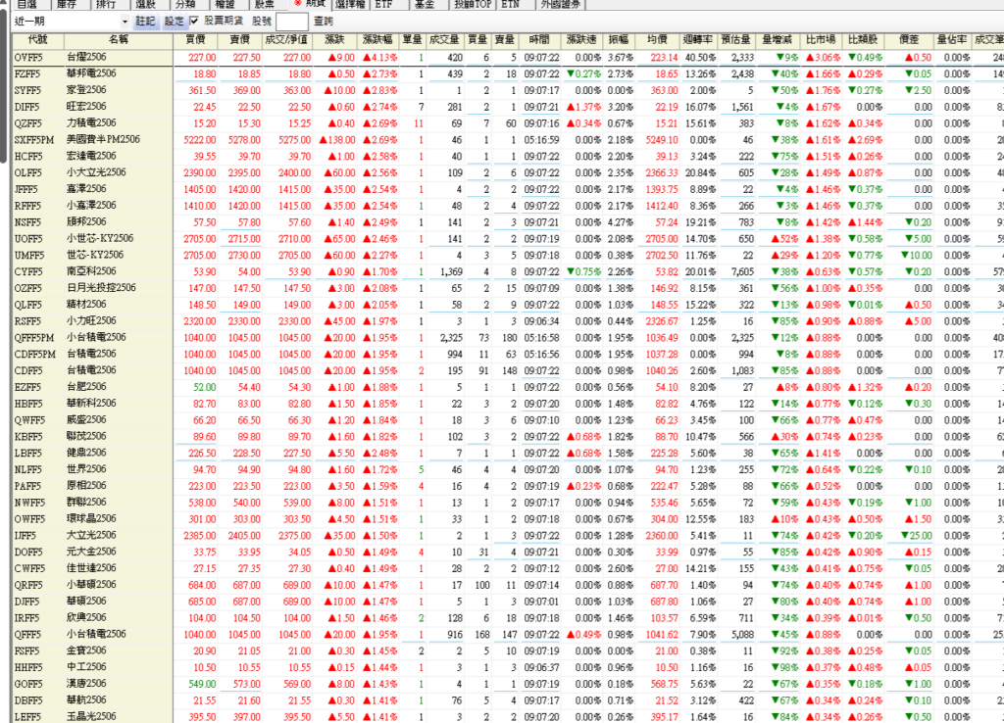This screenshot has height=723, width=1004.
Task: Click the 註記 button
Action: click(x=145, y=22)
